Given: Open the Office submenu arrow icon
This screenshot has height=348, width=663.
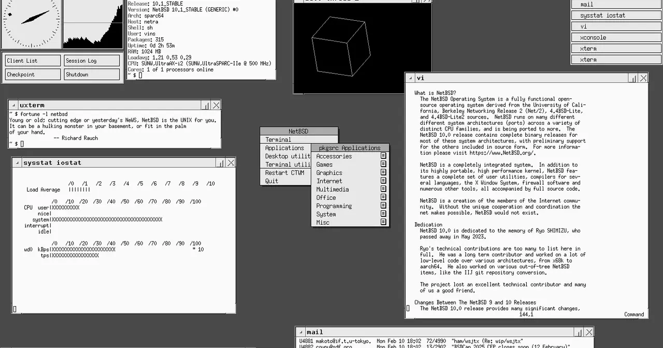Looking at the screenshot, I should coord(383,197).
